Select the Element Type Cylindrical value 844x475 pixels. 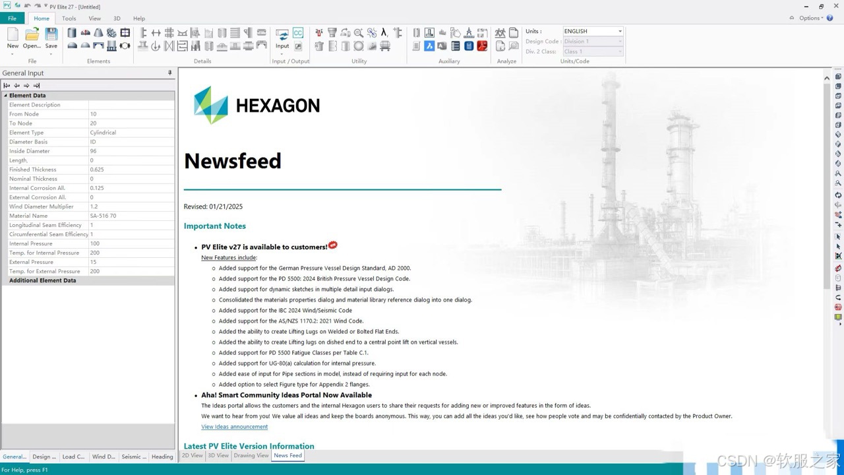pyautogui.click(x=131, y=133)
